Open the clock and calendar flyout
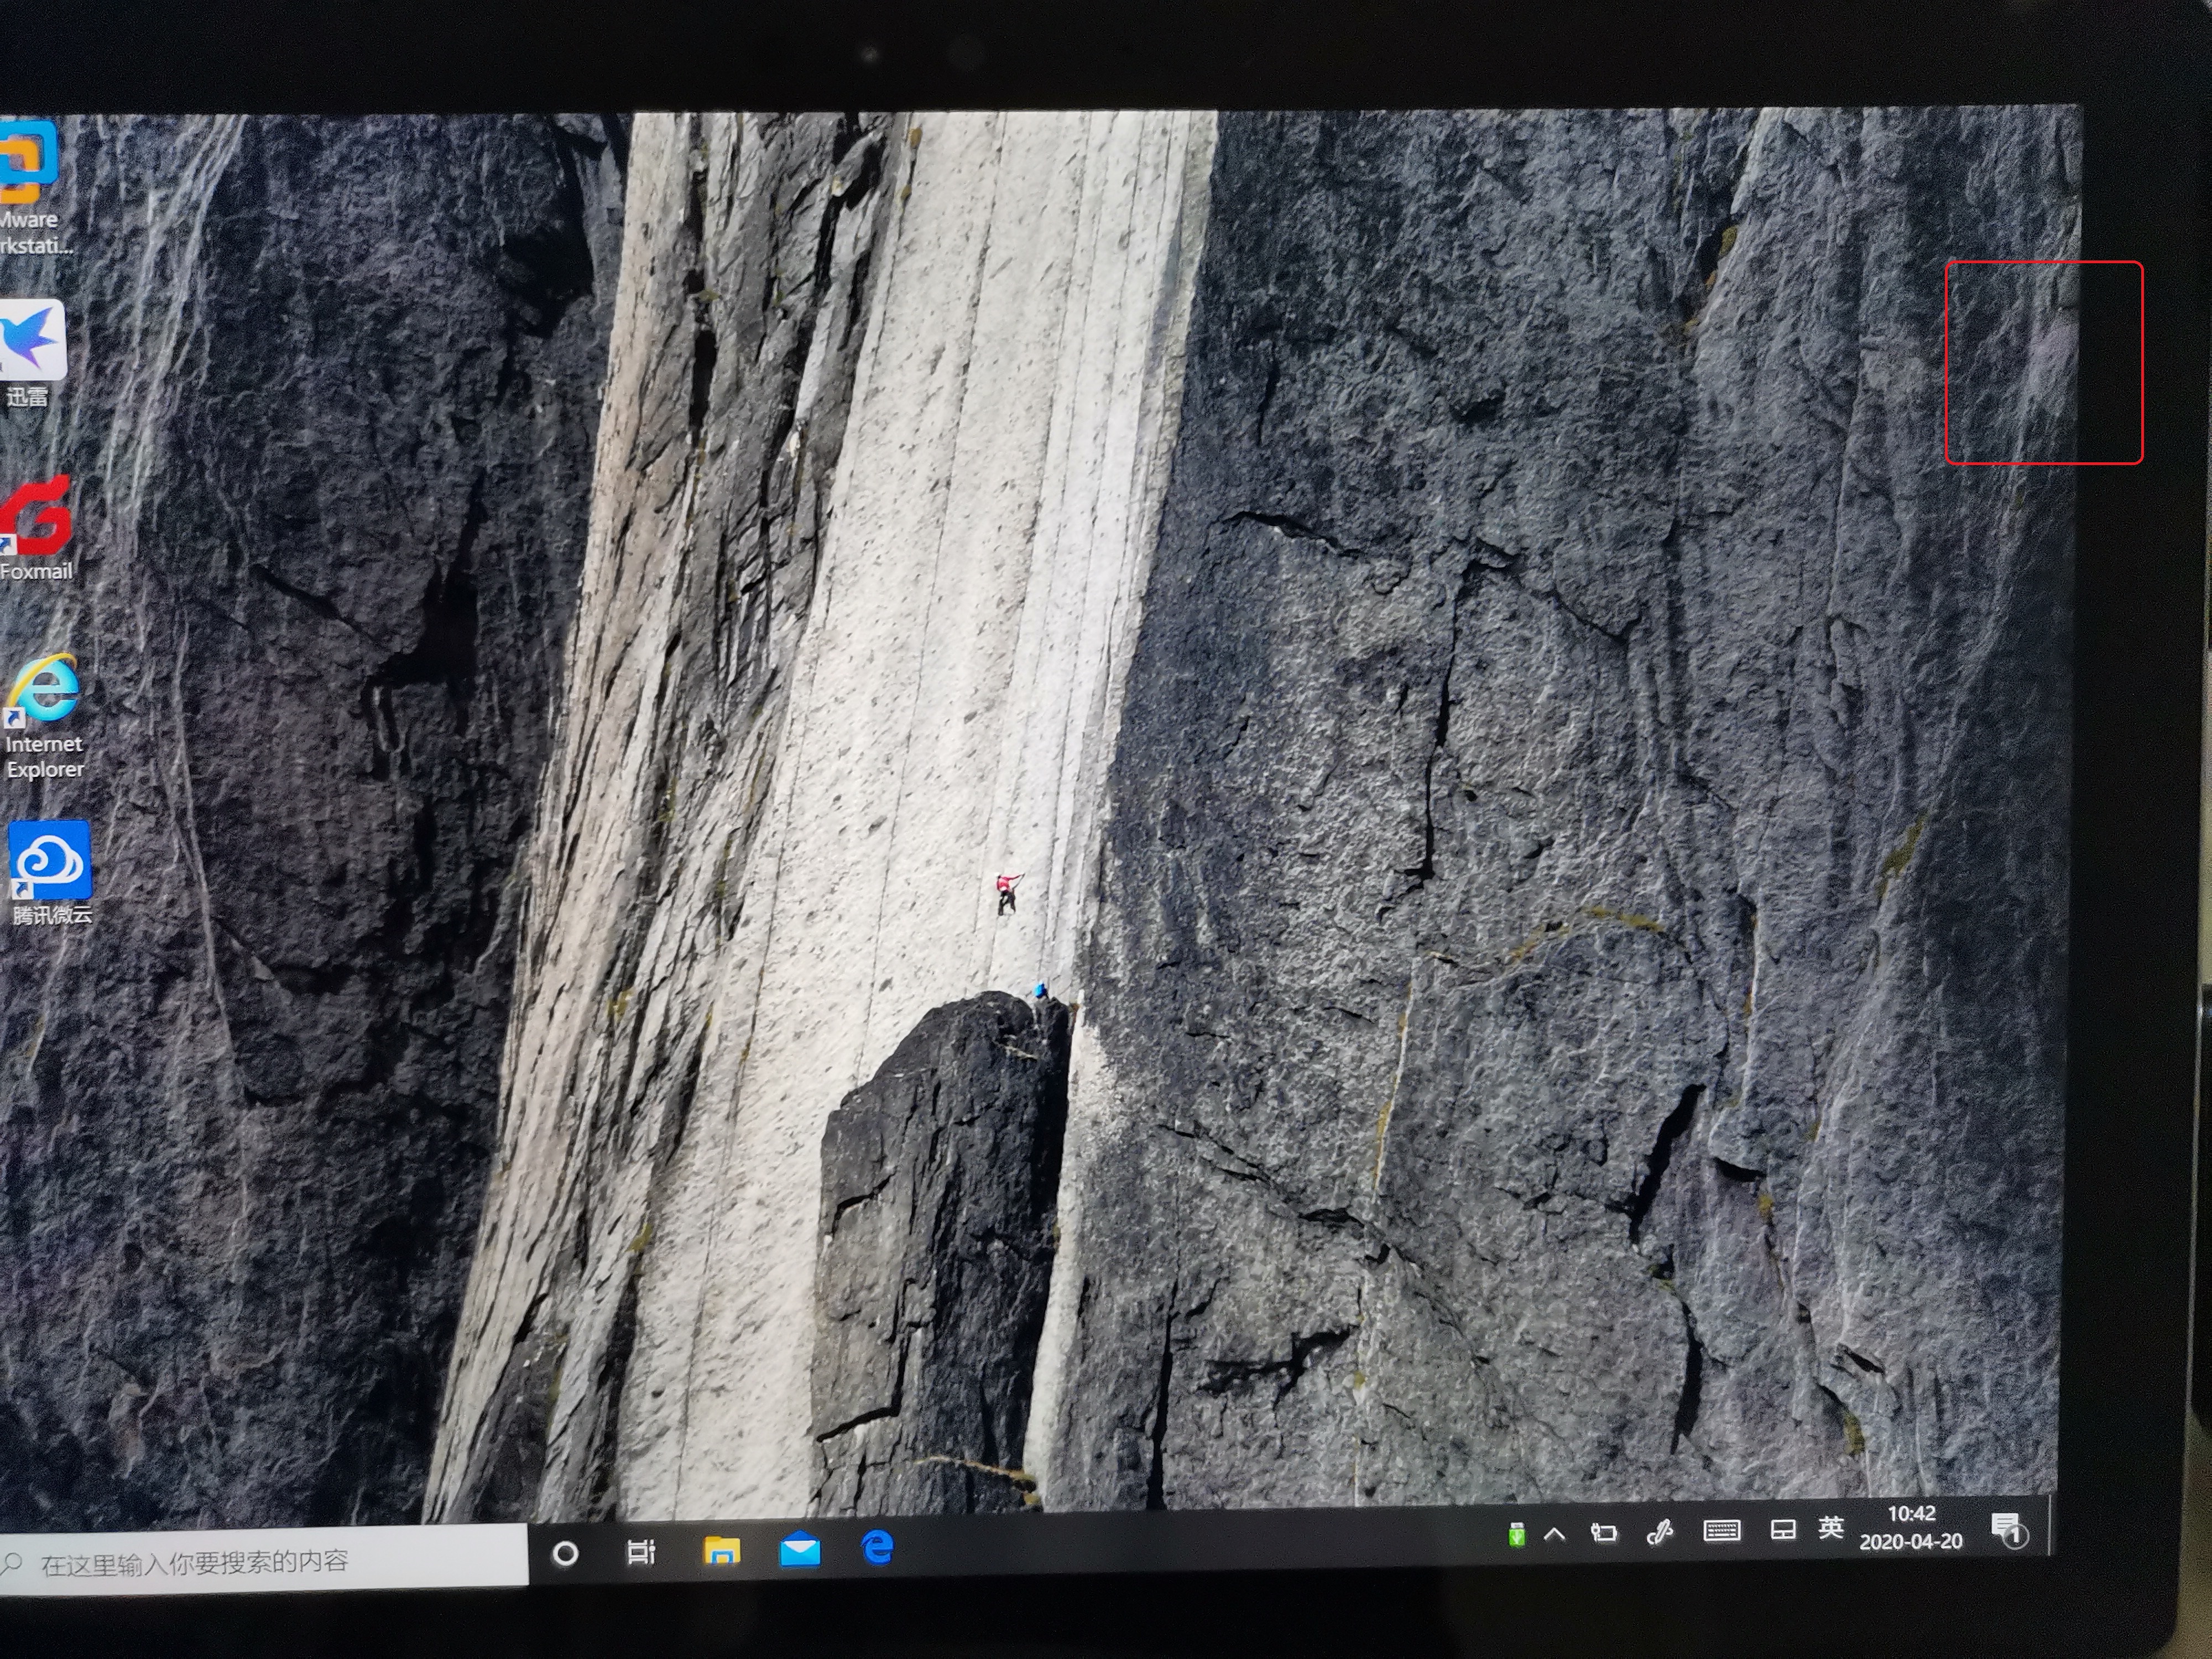The height and width of the screenshot is (1659, 2212). [1910, 1528]
